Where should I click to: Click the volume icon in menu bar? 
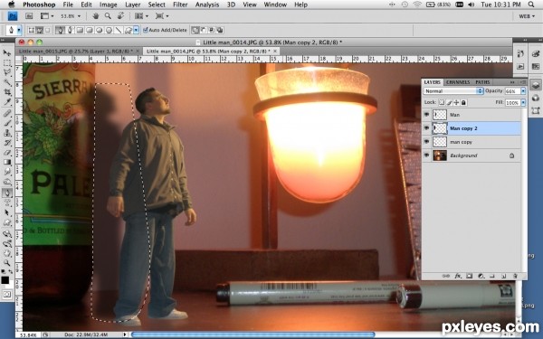point(472,5)
